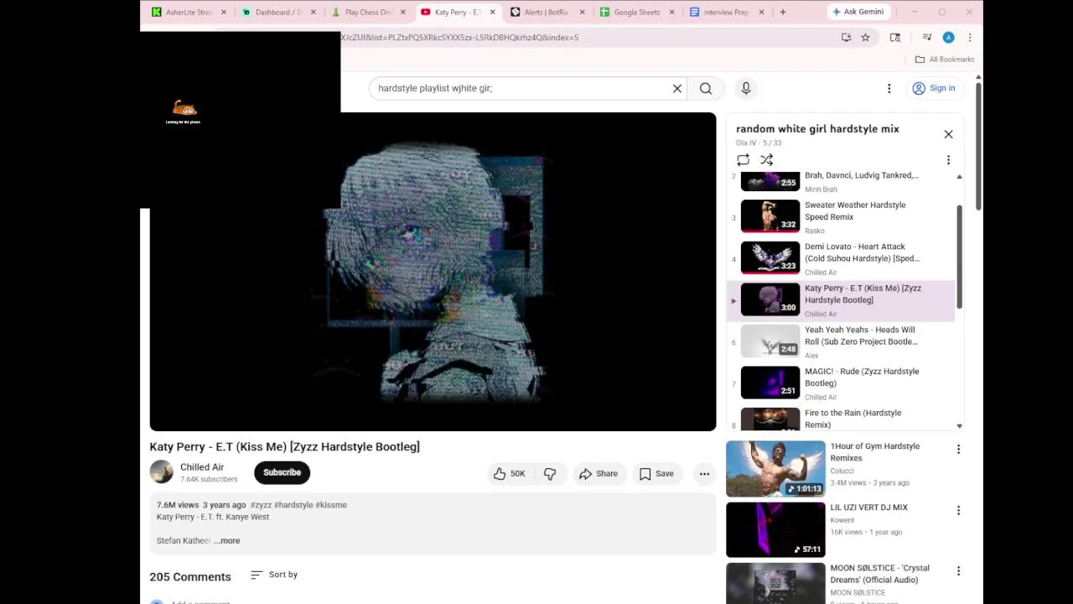Select Fire to the Rain playlist item
The height and width of the screenshot is (604, 1073).
coord(842,419)
